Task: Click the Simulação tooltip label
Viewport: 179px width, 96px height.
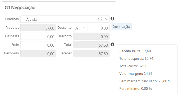Action: coord(122,27)
